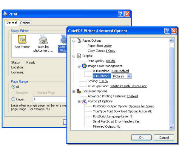The image size is (179, 155).
Task: Click Mirrored Output No value
Action: tap(118, 126)
